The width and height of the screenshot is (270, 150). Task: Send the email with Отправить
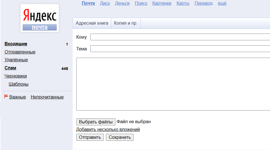tap(90, 137)
